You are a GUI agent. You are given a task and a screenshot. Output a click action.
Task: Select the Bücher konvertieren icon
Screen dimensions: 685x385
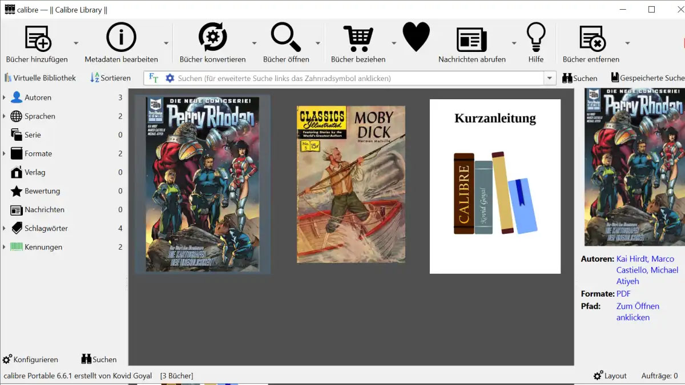211,37
